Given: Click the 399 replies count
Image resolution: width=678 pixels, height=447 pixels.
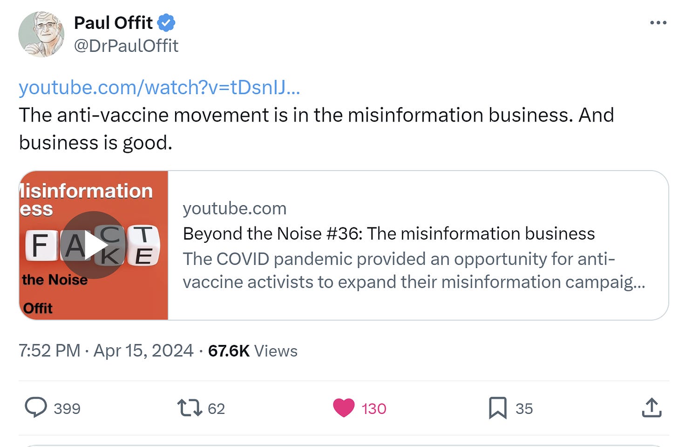Looking at the screenshot, I should (67, 409).
